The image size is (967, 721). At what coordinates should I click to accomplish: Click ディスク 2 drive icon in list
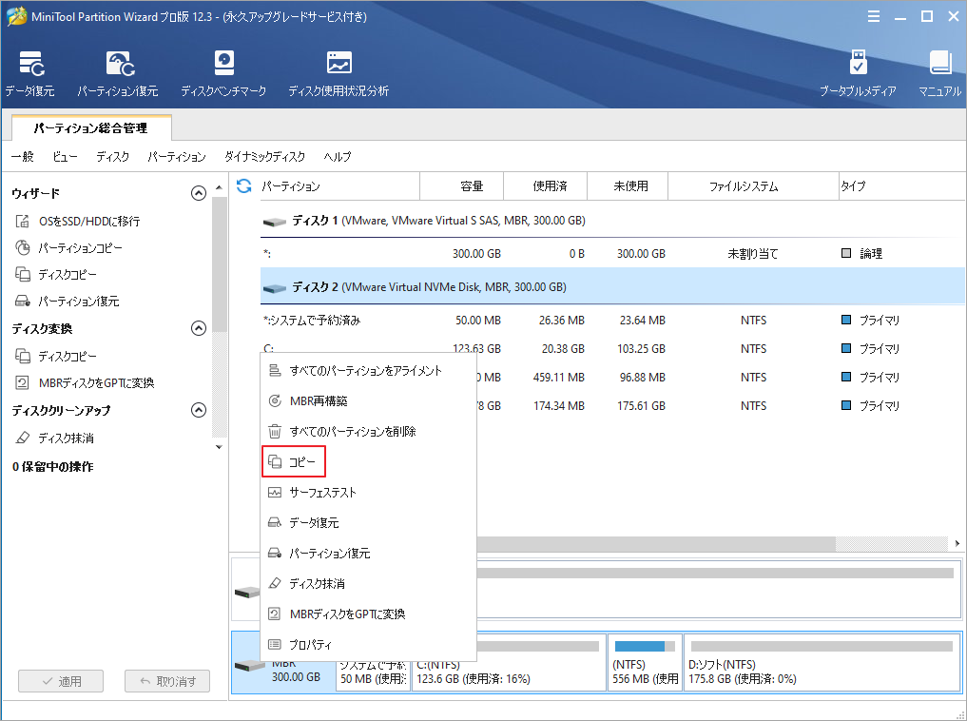point(275,288)
